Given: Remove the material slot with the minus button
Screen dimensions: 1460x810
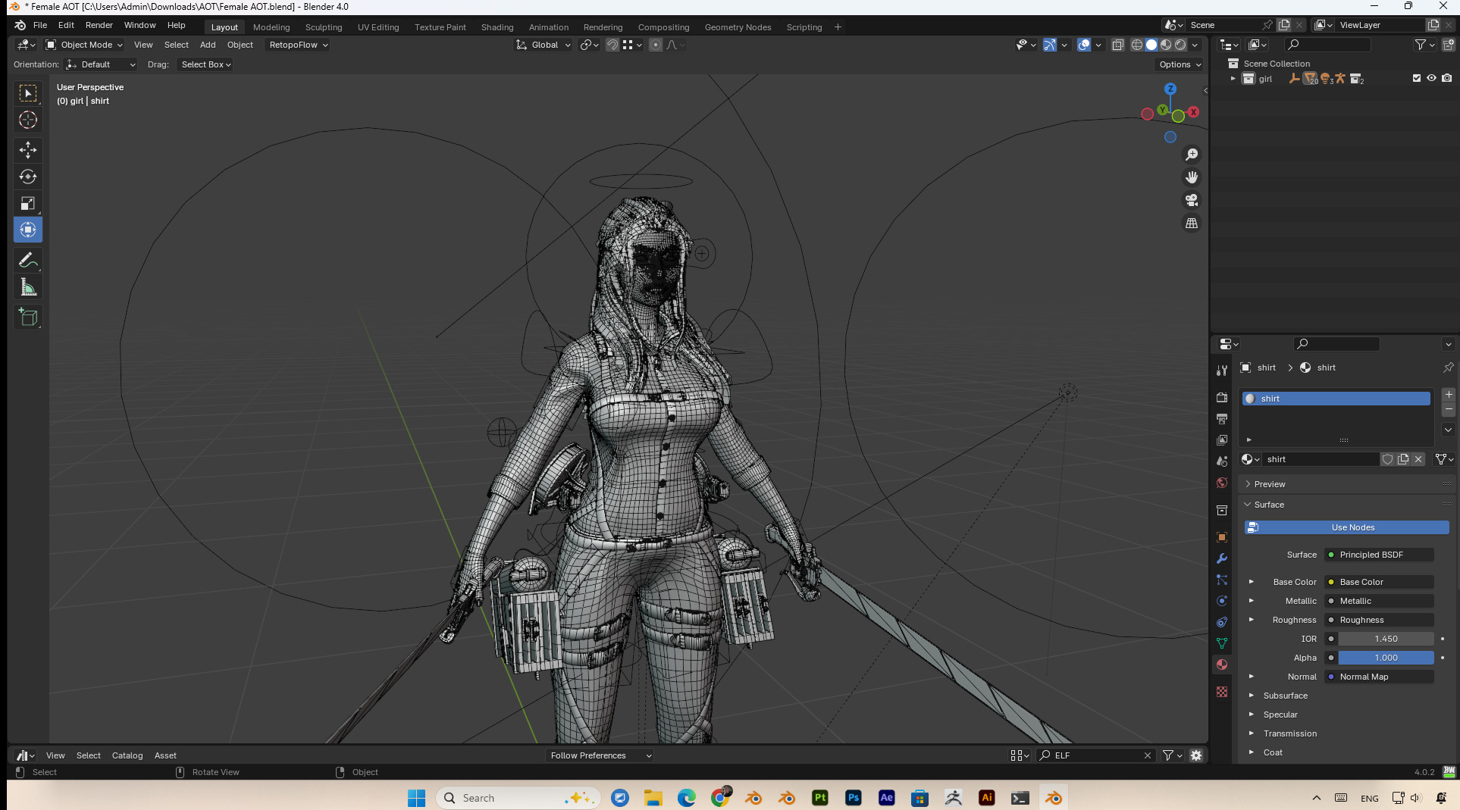Looking at the screenshot, I should (x=1448, y=409).
